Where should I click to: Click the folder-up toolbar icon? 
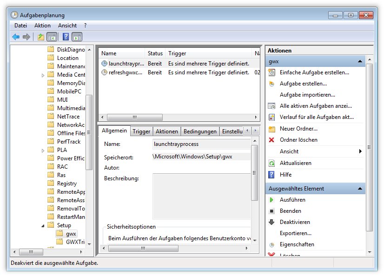[x=41, y=37]
